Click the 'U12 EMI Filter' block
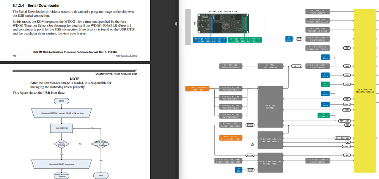The image size is (379, 179). coord(231,88)
